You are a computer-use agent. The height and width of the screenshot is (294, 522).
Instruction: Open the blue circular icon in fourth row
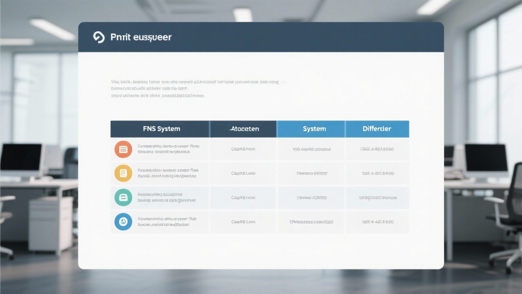click(123, 222)
